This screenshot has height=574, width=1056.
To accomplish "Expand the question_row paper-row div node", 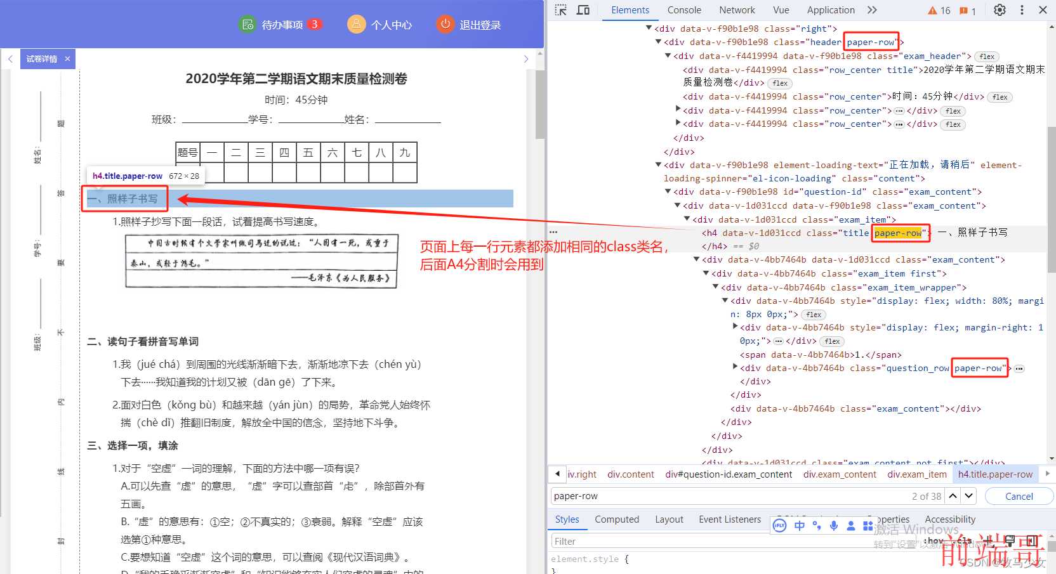I will pos(735,367).
